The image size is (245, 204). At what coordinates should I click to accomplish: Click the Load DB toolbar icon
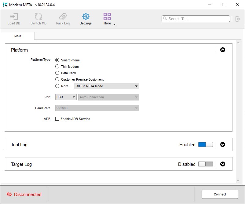13,17
